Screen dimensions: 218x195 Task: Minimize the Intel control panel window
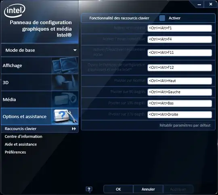pos(199,4)
